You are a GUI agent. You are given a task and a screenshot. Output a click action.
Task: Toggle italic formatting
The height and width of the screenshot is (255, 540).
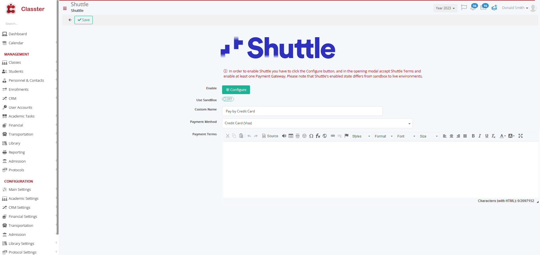480,136
